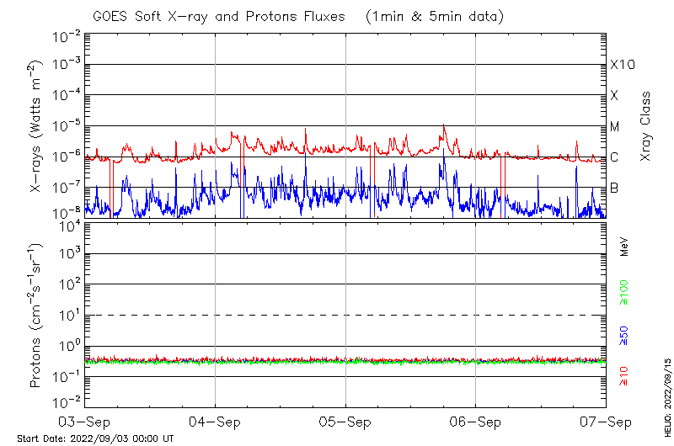This screenshot has width=674, height=446.
Task: Click the 06-Sep date label on the x-axis
Action: (476, 421)
